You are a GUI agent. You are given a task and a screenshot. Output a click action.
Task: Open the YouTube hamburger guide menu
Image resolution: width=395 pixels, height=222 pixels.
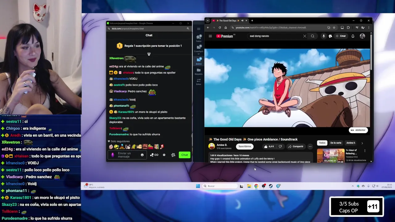[x=210, y=36]
